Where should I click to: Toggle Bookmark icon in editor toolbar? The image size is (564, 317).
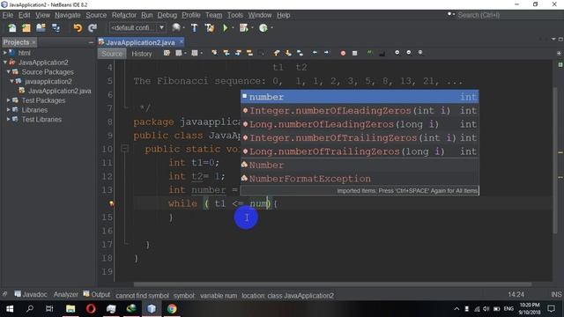tap(300, 53)
